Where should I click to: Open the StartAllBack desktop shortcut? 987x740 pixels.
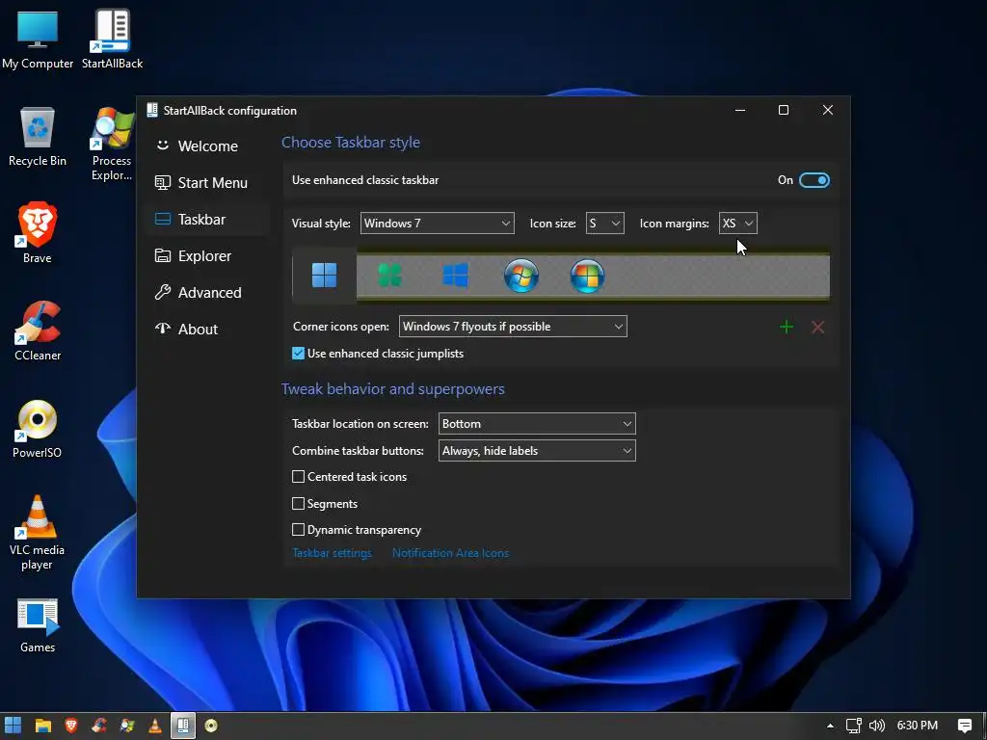click(x=112, y=39)
